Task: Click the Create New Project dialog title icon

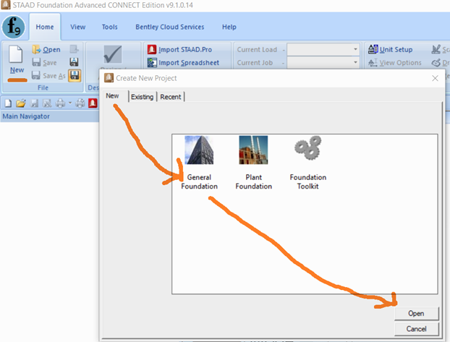Action: tap(109, 78)
